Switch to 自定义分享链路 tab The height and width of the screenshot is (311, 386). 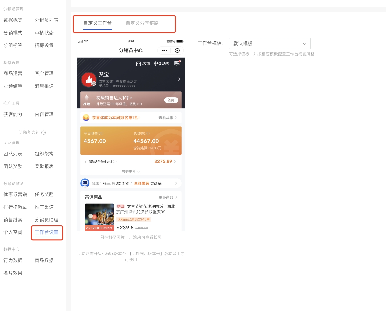click(x=142, y=23)
